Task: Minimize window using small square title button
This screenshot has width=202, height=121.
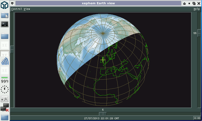Action: coord(189,3)
